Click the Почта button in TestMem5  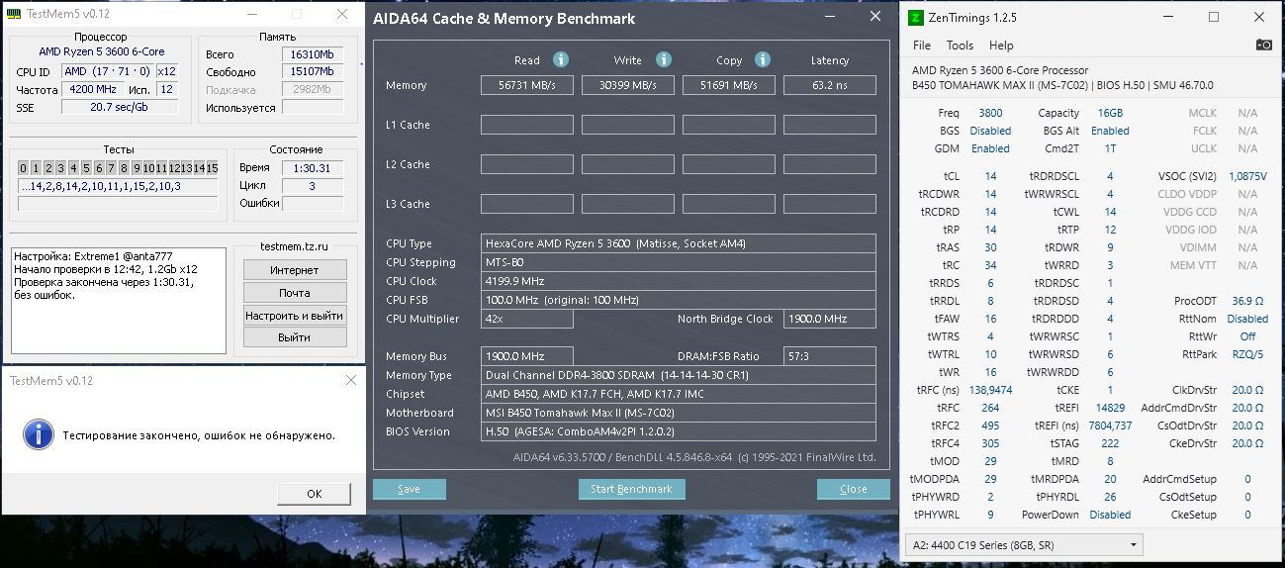[x=295, y=293]
